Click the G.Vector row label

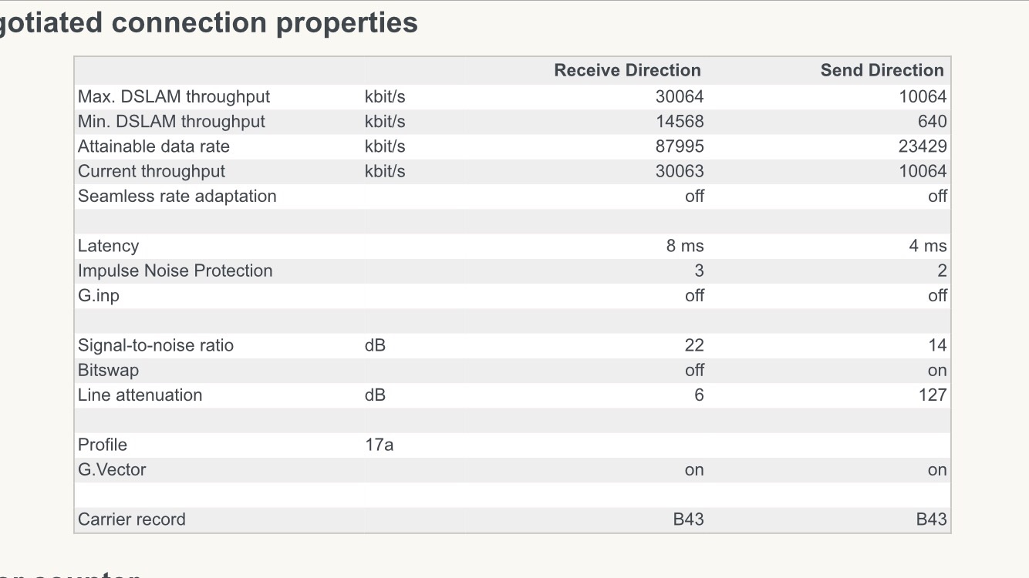point(112,469)
